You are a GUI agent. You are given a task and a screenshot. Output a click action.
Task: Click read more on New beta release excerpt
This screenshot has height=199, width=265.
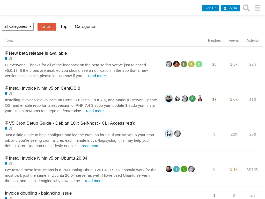(x=97, y=76)
